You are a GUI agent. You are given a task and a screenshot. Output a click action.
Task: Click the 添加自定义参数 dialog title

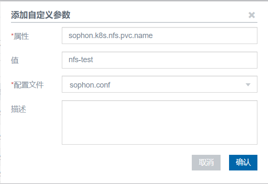(41, 15)
